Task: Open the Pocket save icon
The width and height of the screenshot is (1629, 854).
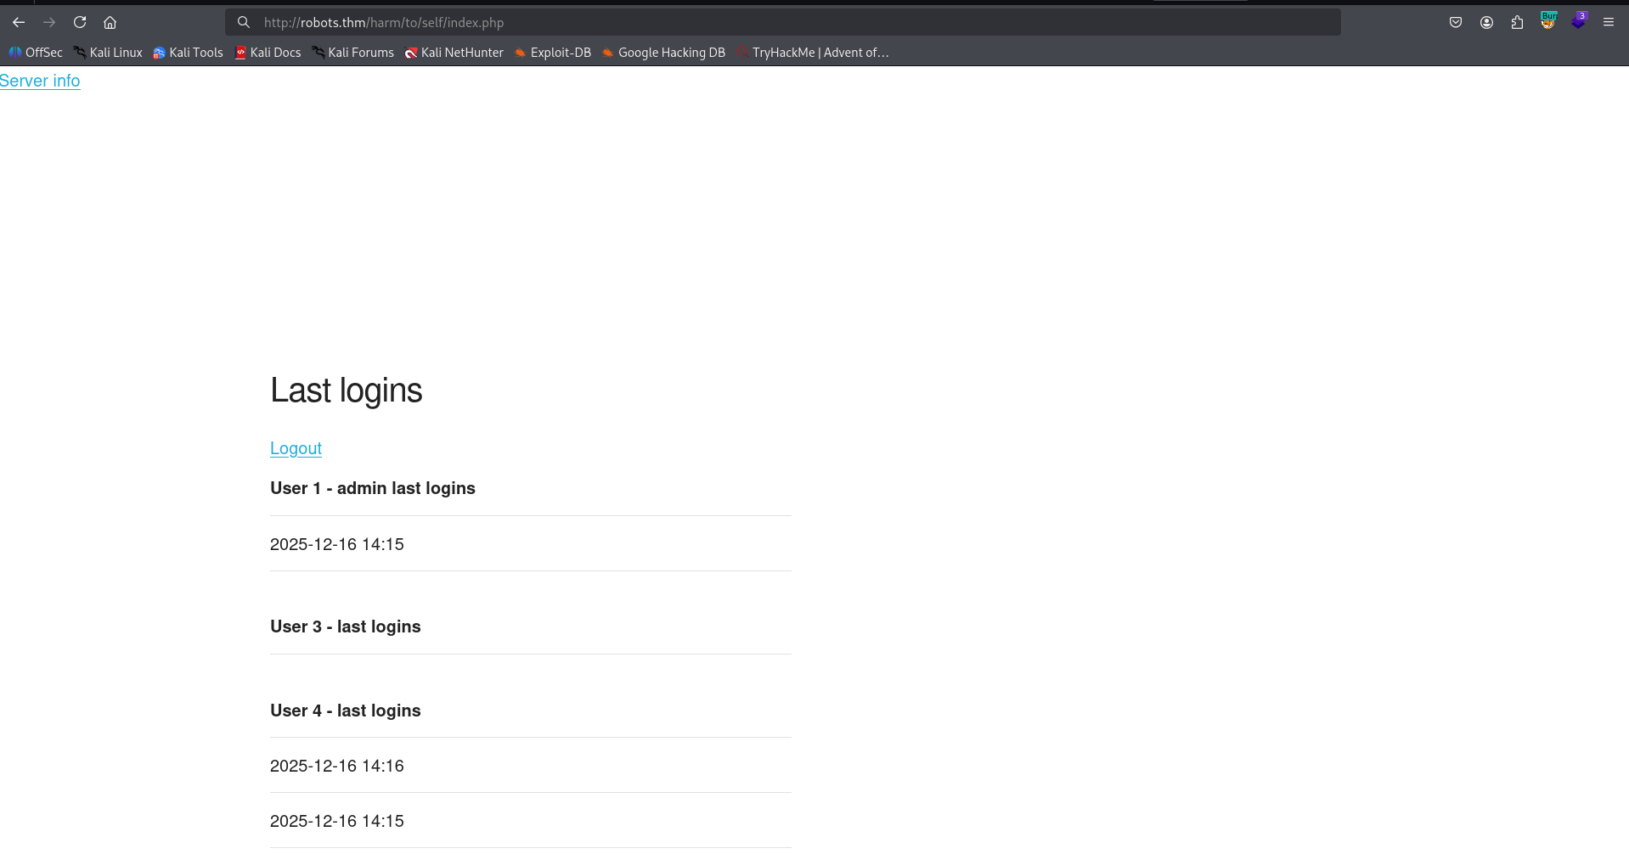Action: [x=1456, y=23]
